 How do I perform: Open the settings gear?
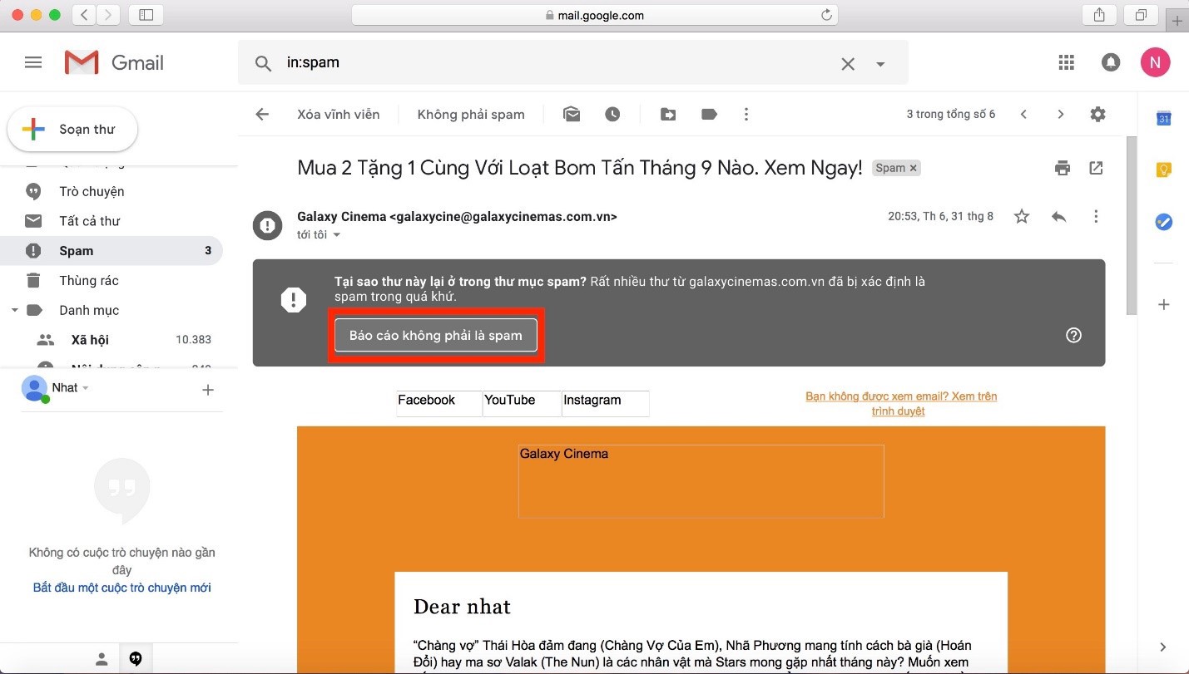1097,115
